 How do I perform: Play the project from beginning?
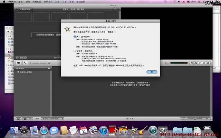click(24, 58)
